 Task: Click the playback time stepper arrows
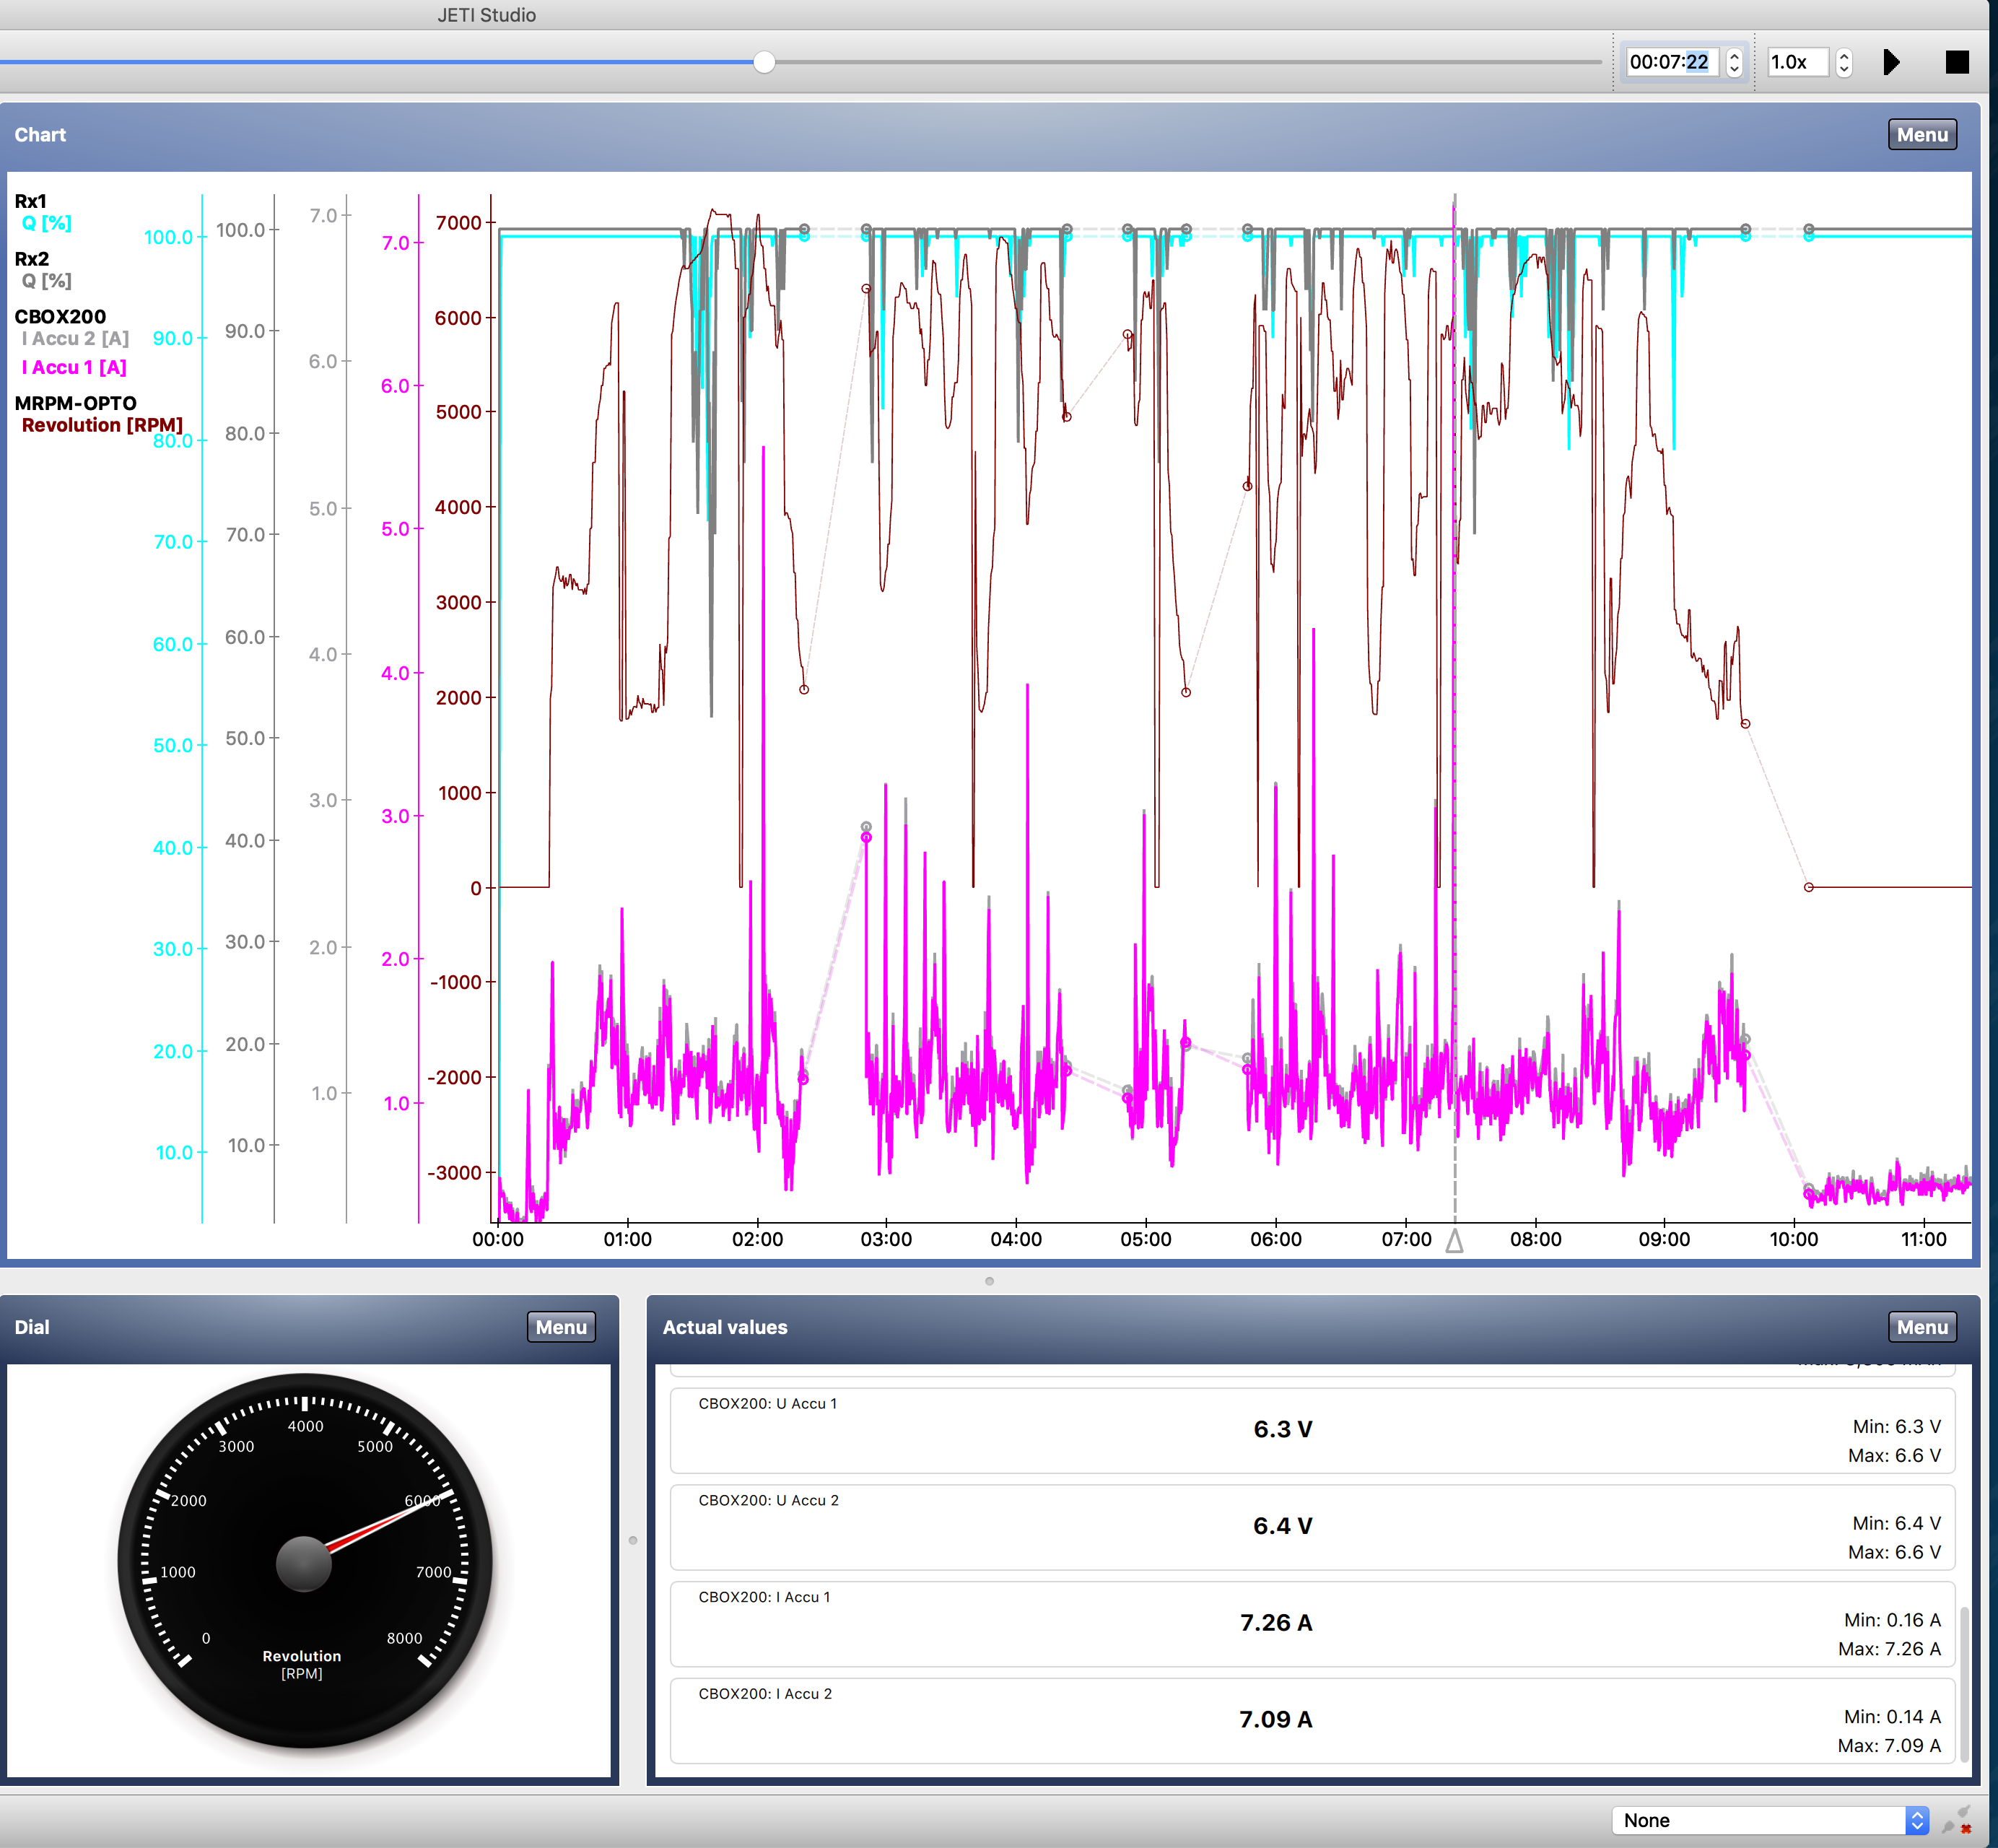[1734, 62]
